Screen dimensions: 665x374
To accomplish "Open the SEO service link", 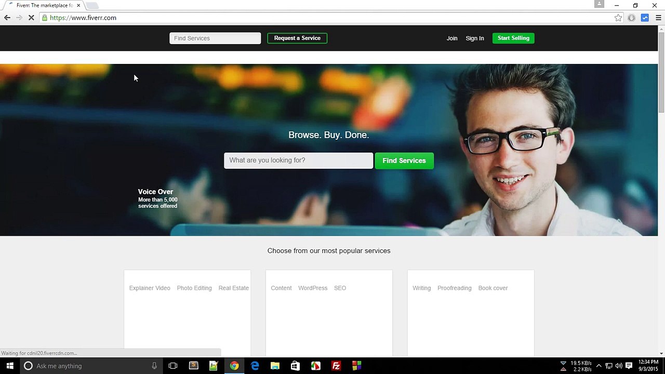I will [340, 288].
